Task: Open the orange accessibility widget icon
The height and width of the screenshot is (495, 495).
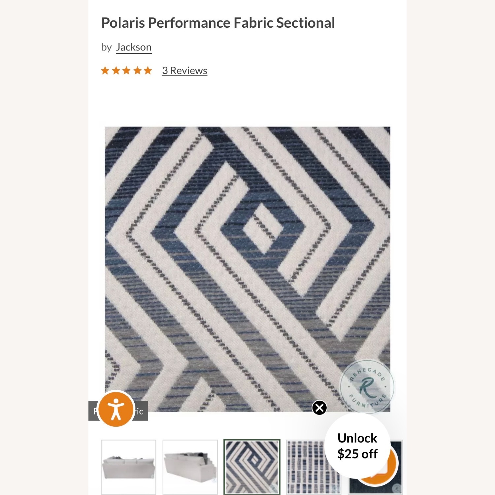Action: 116,409
